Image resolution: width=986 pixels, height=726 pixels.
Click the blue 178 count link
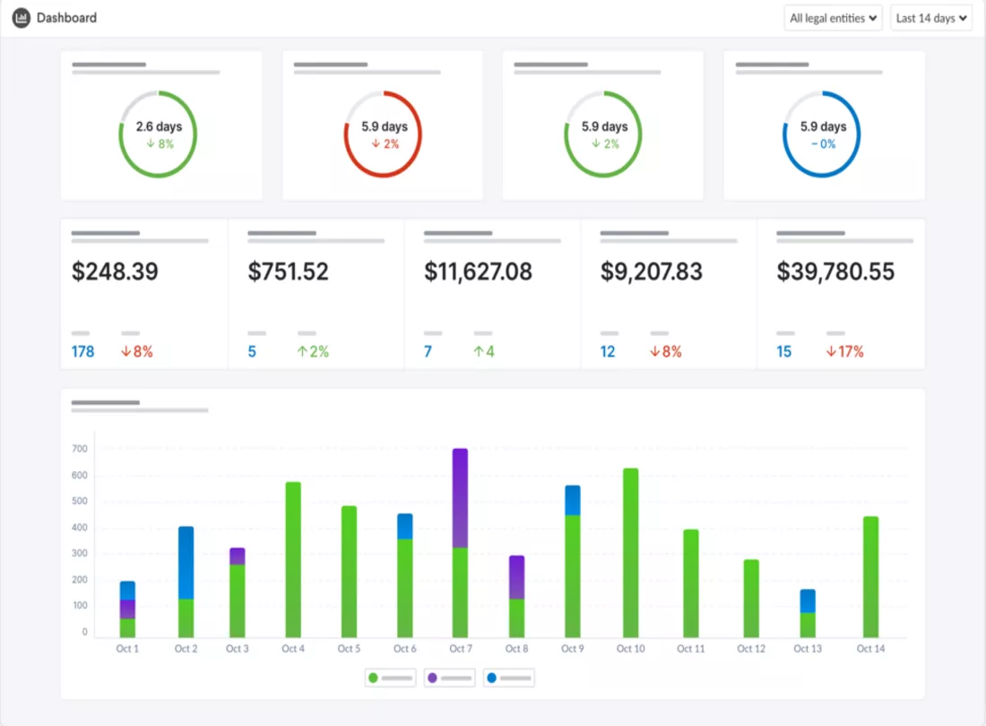[x=83, y=351]
